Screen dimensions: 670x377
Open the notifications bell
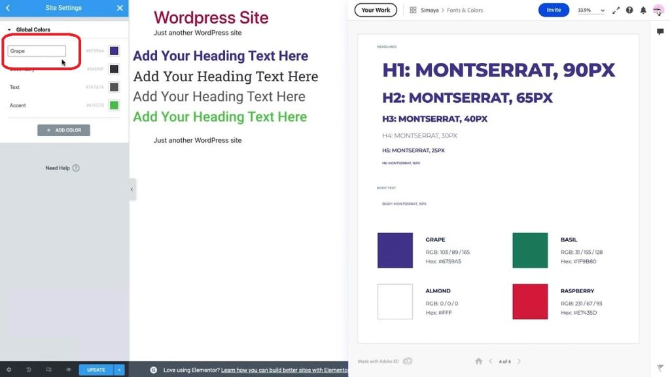tap(643, 10)
